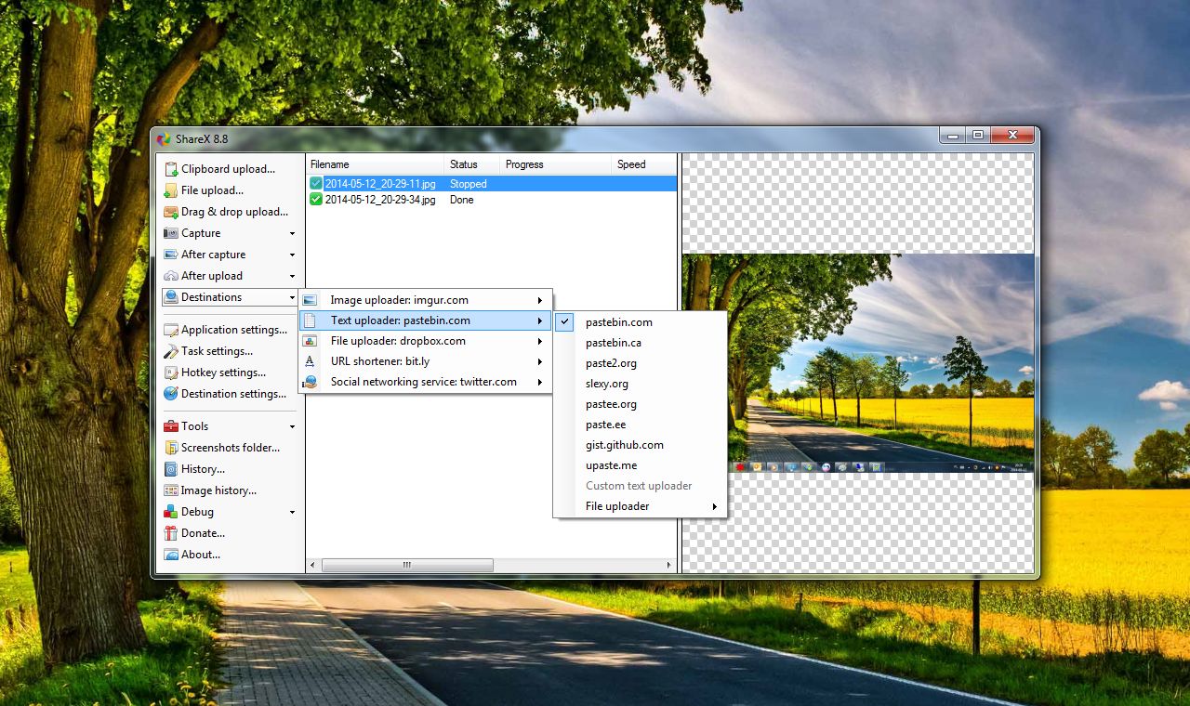Open Application settings... button

pyautogui.click(x=230, y=330)
